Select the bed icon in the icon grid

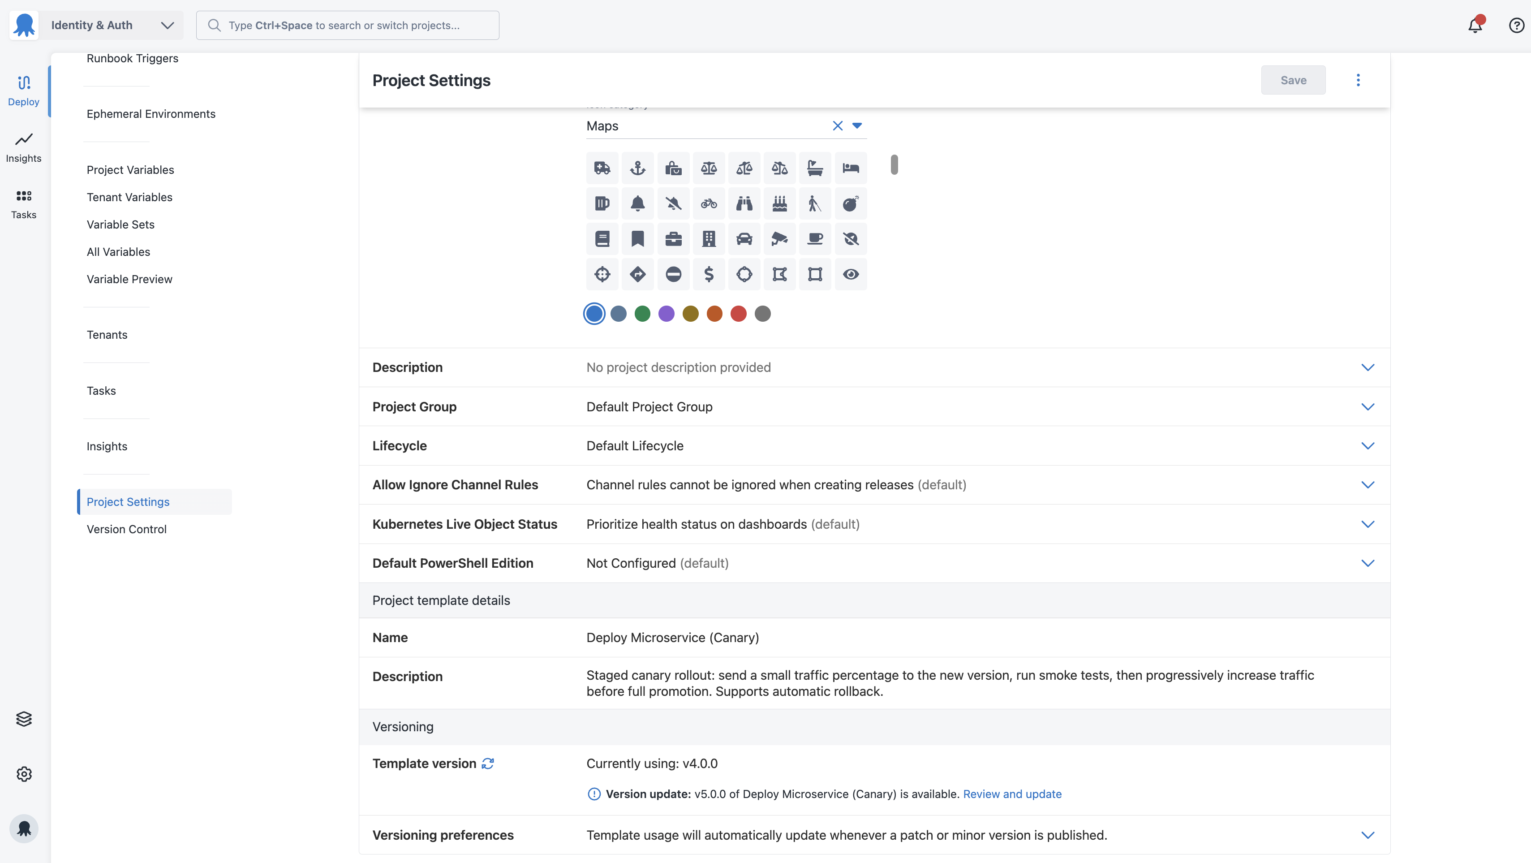851,168
